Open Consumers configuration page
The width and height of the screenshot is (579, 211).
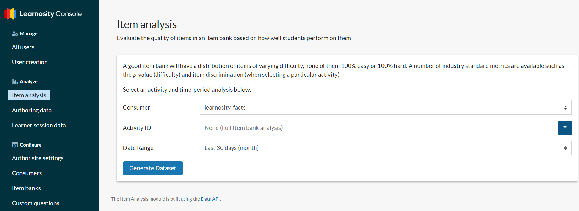[27, 173]
